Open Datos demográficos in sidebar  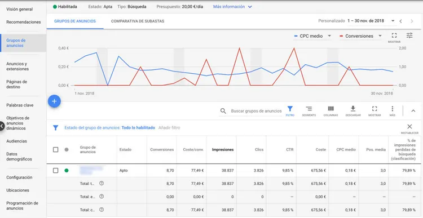19,157
